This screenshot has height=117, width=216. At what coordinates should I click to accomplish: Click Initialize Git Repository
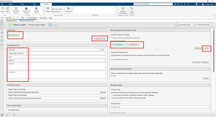click(123, 10)
